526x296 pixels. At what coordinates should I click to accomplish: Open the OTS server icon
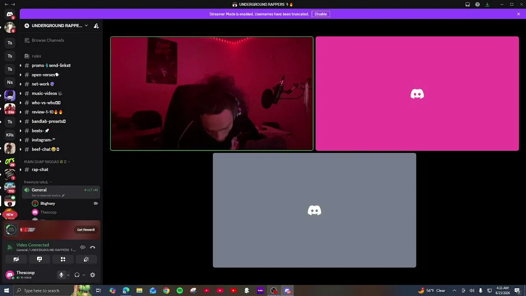point(10,161)
